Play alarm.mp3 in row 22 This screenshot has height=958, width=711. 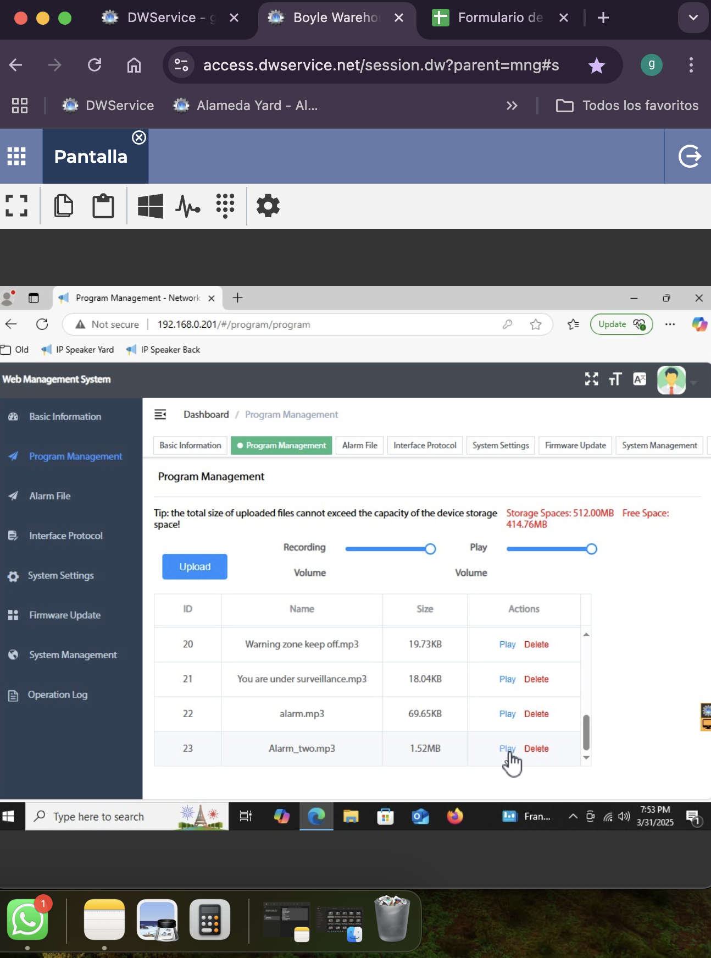tap(507, 714)
